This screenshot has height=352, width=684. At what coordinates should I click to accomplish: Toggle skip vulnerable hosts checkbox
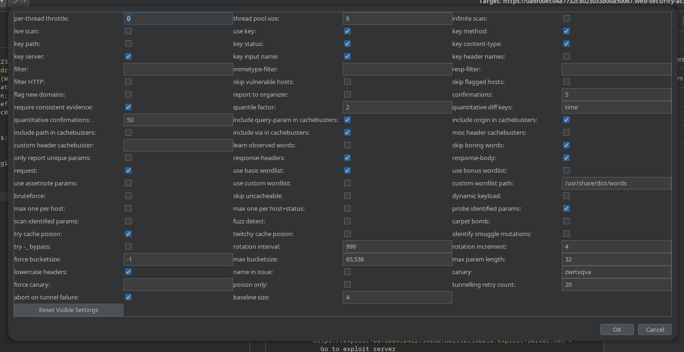point(347,82)
